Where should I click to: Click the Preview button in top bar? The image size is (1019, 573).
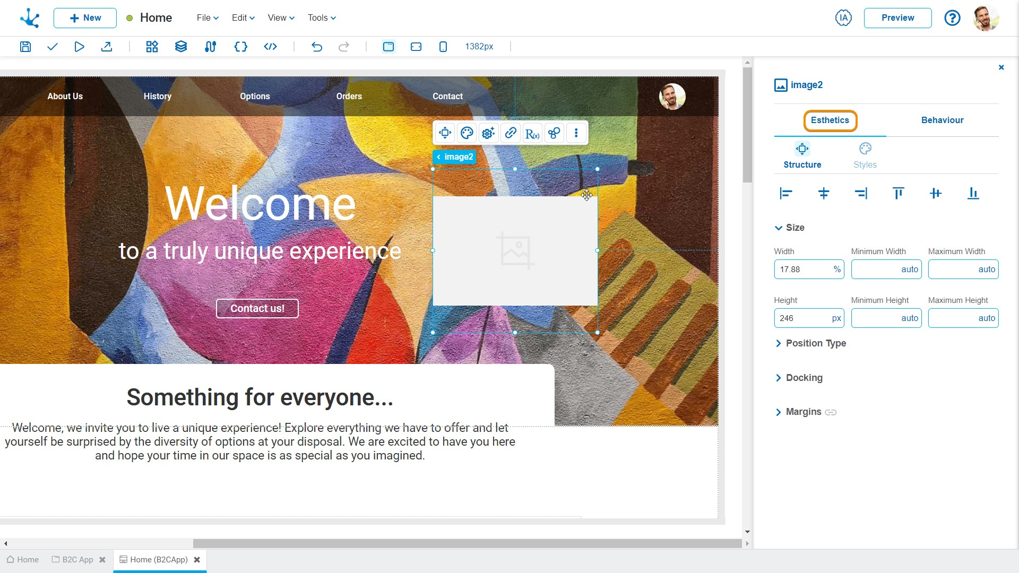pos(898,18)
